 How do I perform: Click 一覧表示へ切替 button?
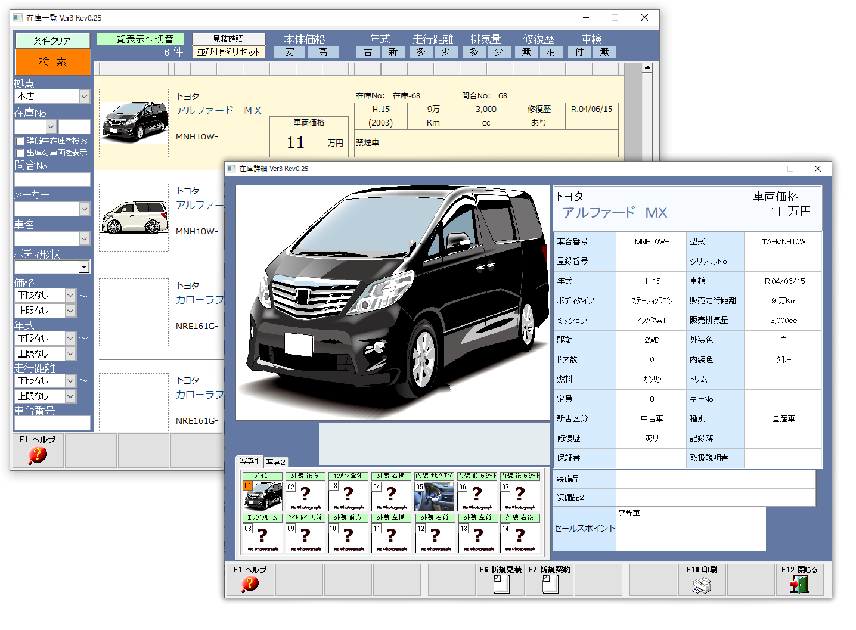pos(140,39)
